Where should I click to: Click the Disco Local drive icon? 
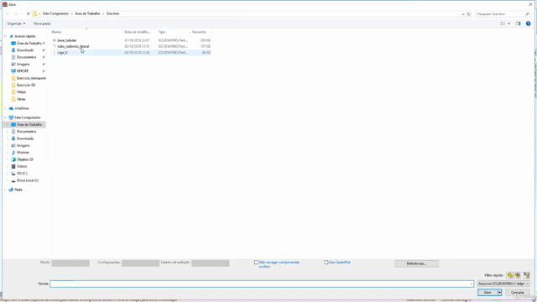pyautogui.click(x=13, y=180)
